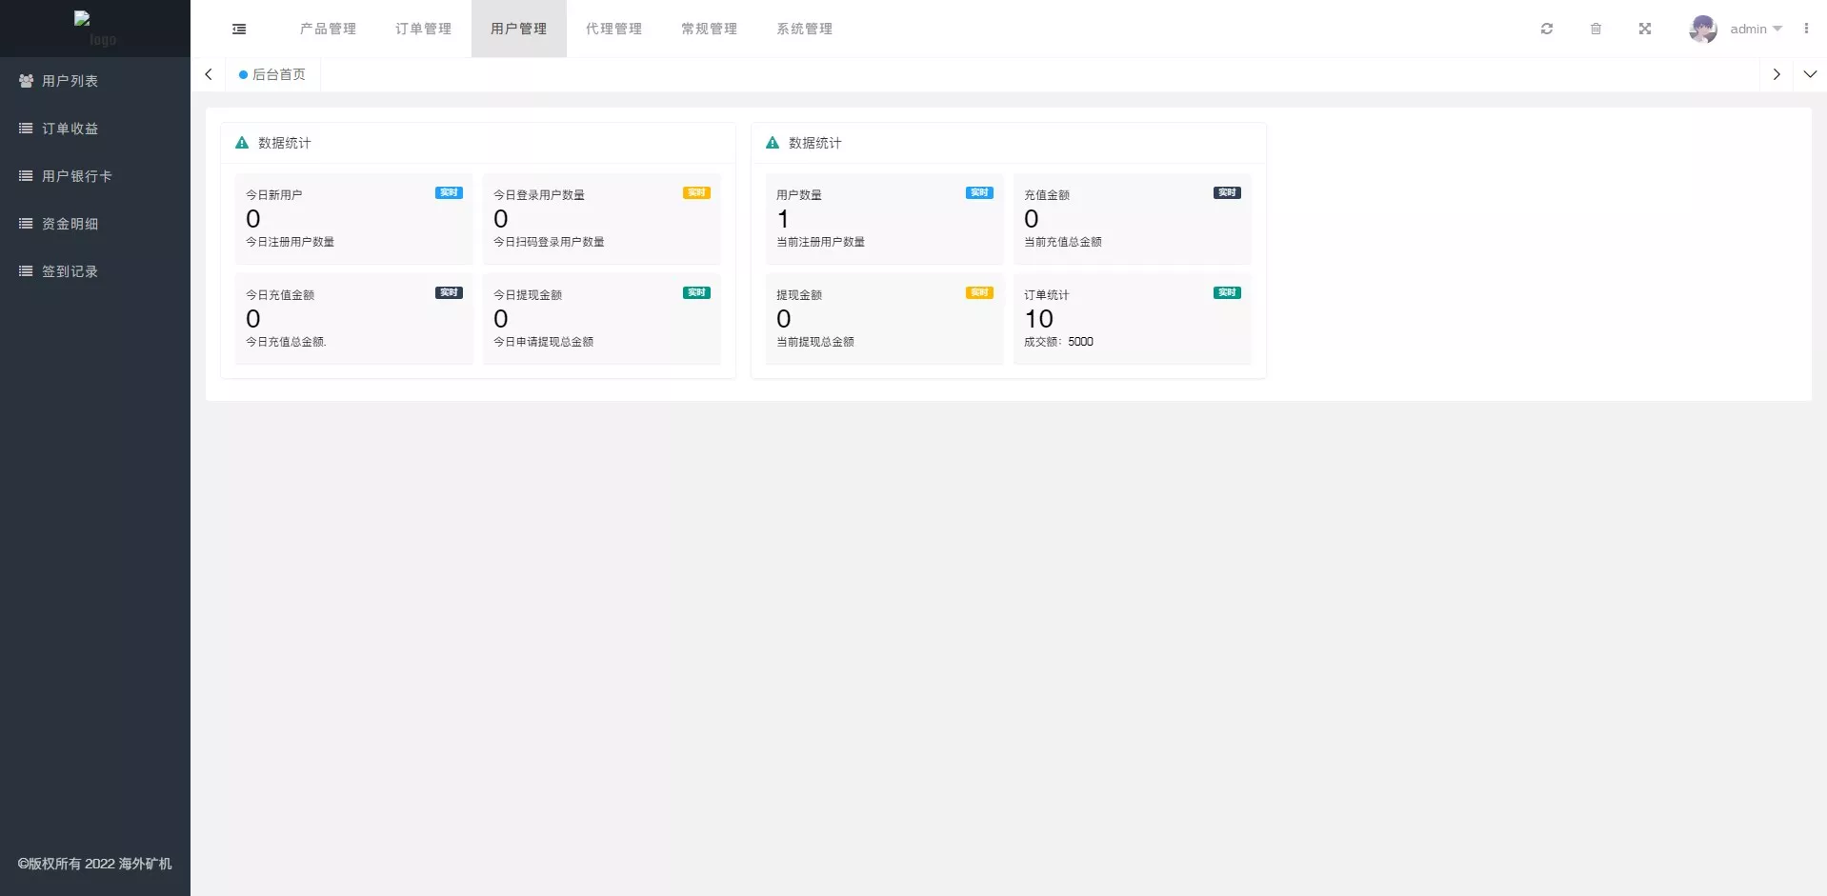The width and height of the screenshot is (1827, 896).
Task: Click the admin avatar picture
Action: (x=1702, y=29)
